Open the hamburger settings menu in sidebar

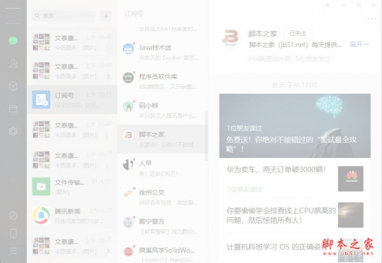[13, 251]
